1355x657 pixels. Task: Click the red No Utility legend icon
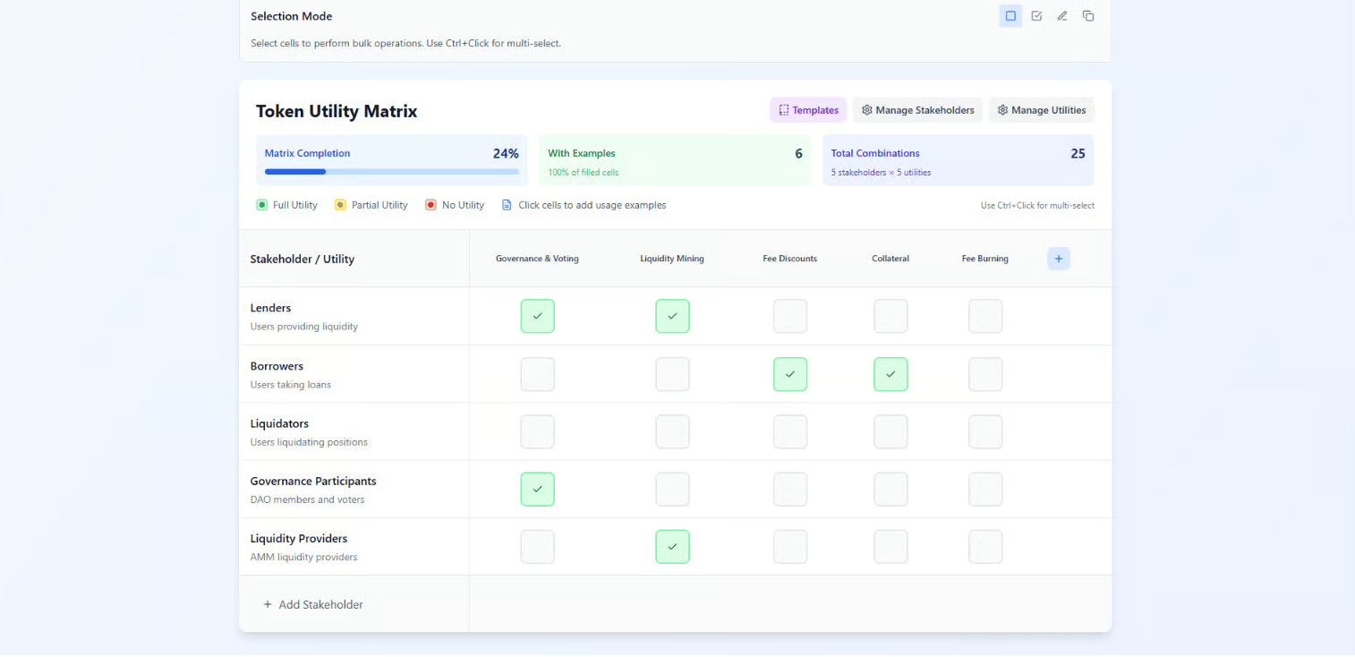(430, 205)
